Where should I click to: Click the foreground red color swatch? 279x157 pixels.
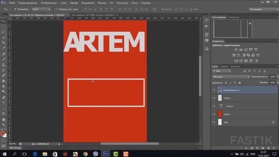pos(2,133)
